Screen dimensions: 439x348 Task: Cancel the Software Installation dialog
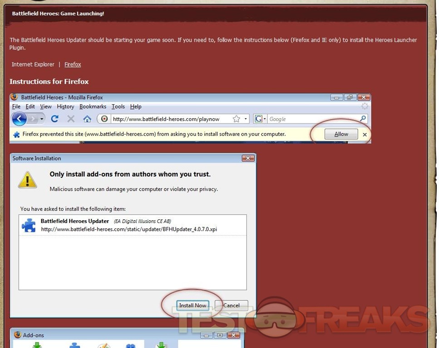pos(231,305)
